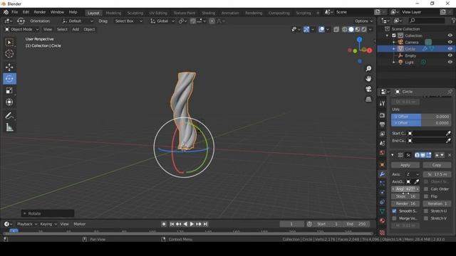Click the modifier Copy button
The height and width of the screenshot is (256, 456).
coord(437,165)
